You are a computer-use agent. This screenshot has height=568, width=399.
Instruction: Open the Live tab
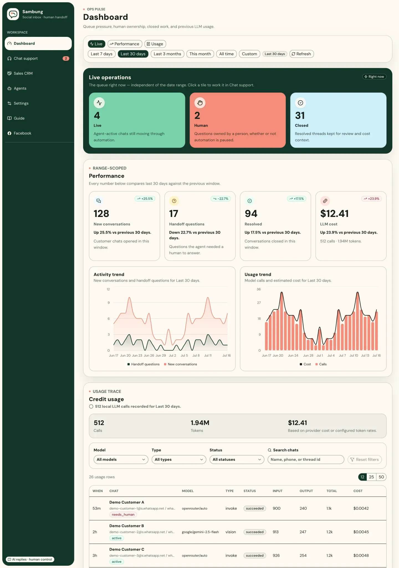[x=96, y=44]
